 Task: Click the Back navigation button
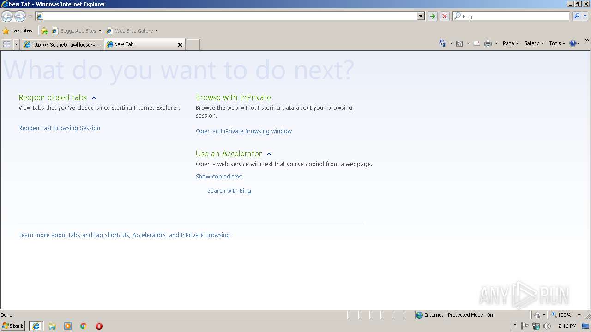(7, 16)
